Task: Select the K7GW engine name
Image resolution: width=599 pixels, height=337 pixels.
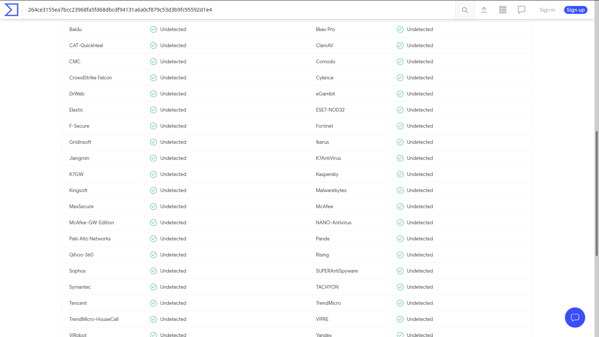Action: (76, 174)
